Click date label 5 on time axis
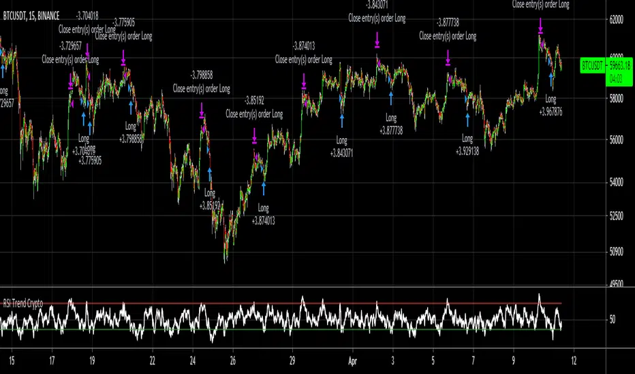 [x=433, y=360]
